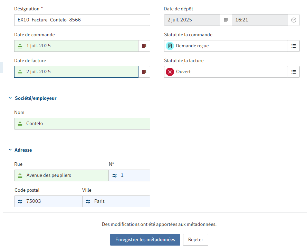
Task: Click Statut de la facture field Ouvert
Action: coord(226,72)
